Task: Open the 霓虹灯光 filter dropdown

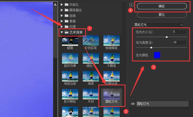Action: click(x=158, y=25)
